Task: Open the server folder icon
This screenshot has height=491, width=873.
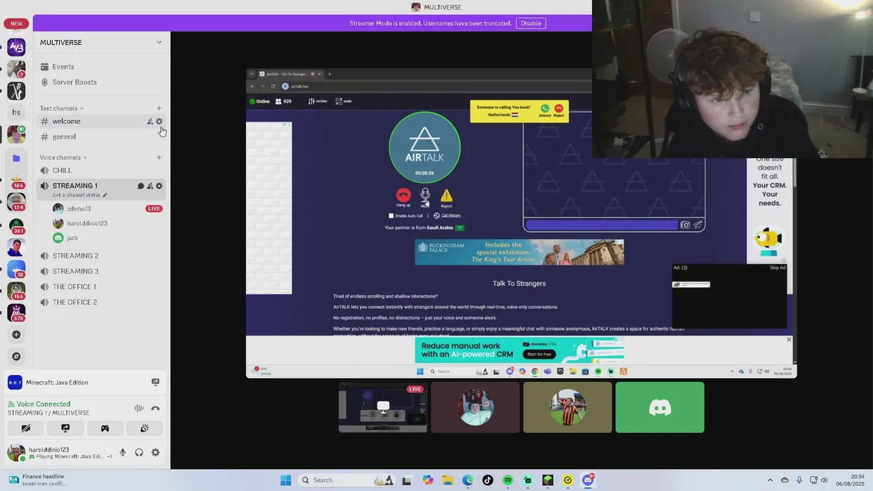Action: click(16, 158)
